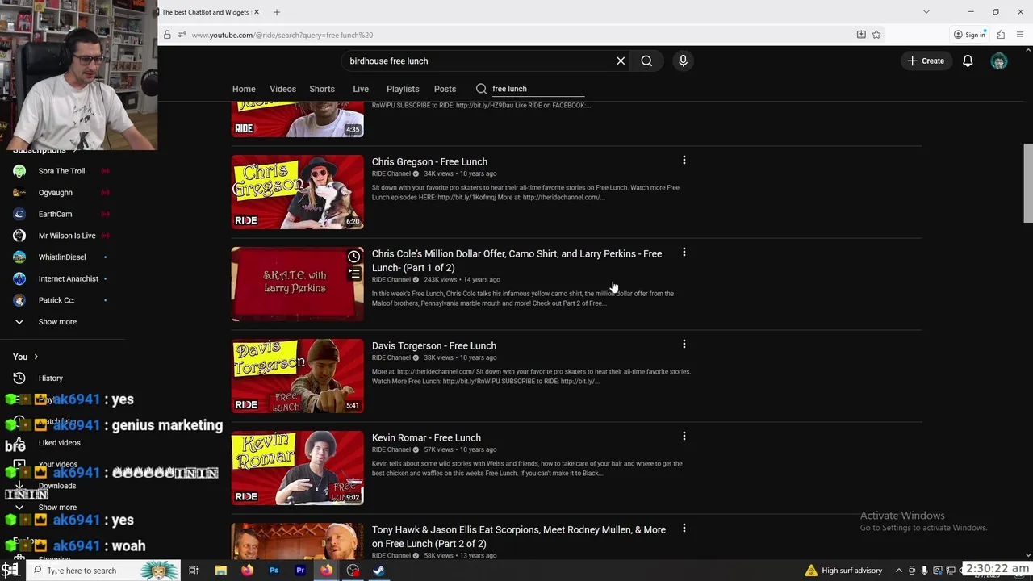The image size is (1033, 581).
Task: Click S.K.A.T.E. with Larry Perkins thumbnail
Action: coord(298,284)
